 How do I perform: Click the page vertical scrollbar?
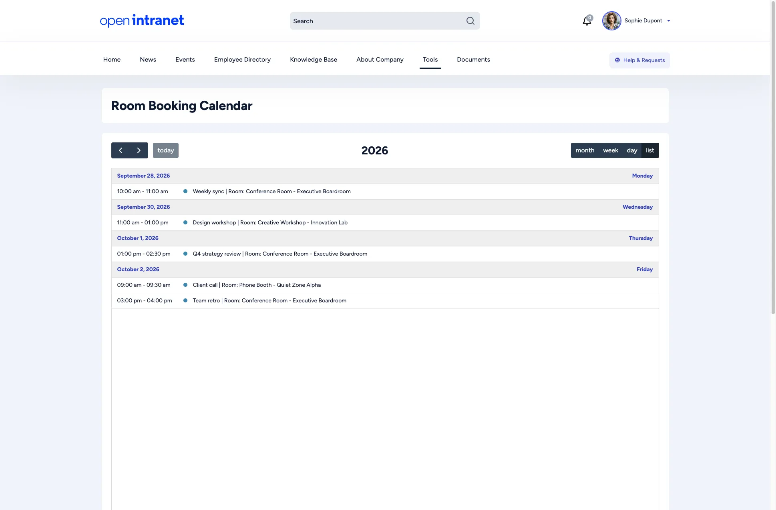tap(773, 158)
